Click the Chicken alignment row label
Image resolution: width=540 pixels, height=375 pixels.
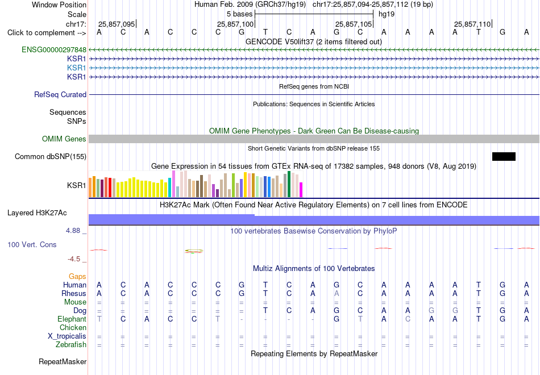pyautogui.click(x=73, y=327)
